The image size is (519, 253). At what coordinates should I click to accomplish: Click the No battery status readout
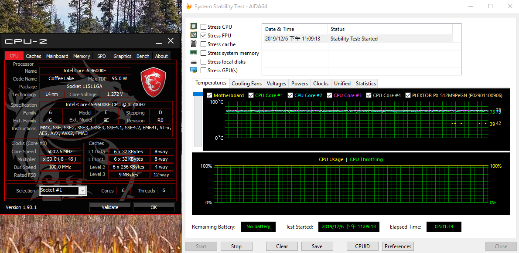tap(258, 227)
